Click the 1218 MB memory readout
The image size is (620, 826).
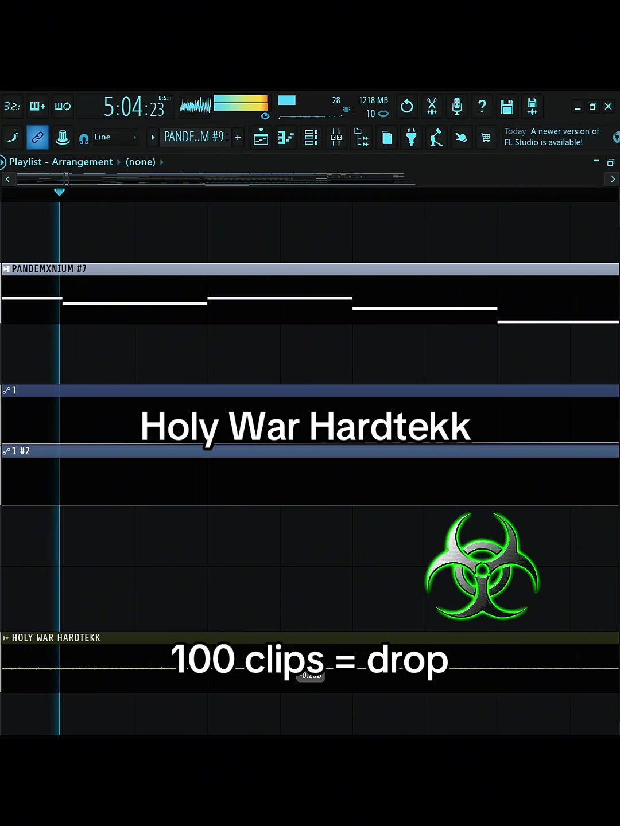click(373, 100)
